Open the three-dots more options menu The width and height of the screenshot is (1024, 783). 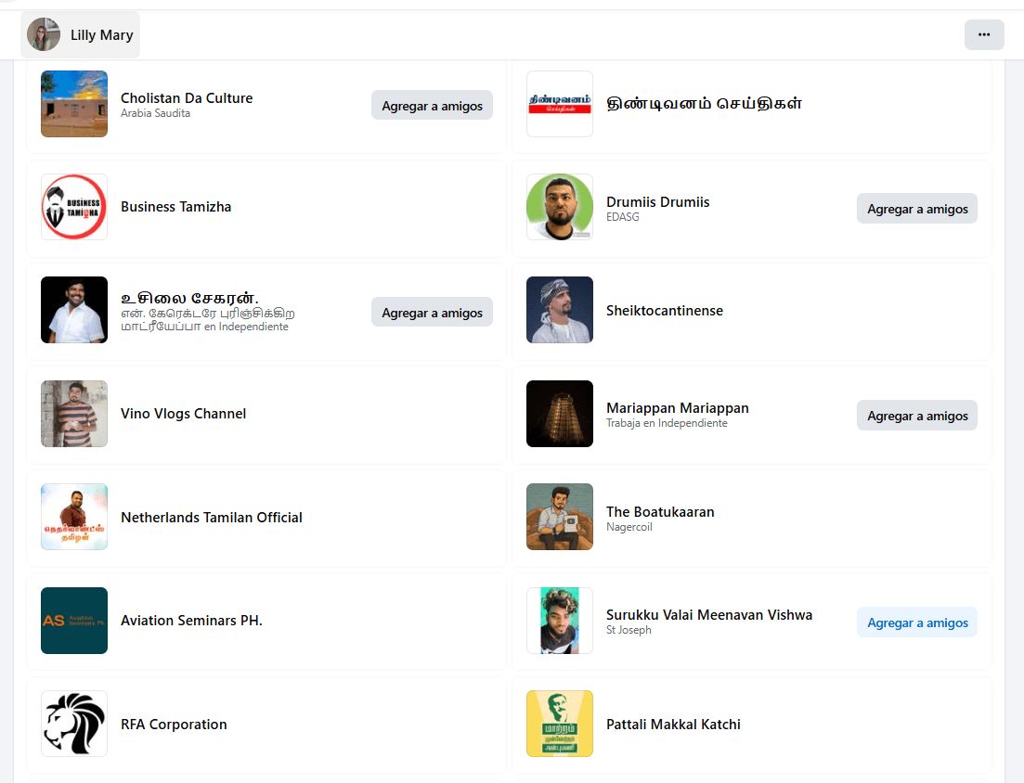984,34
